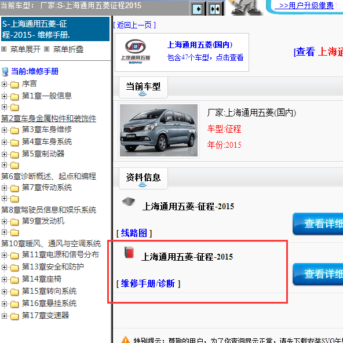Expand 第6章诊断概述 tree node
The width and height of the screenshot is (343, 343).
(4, 165)
